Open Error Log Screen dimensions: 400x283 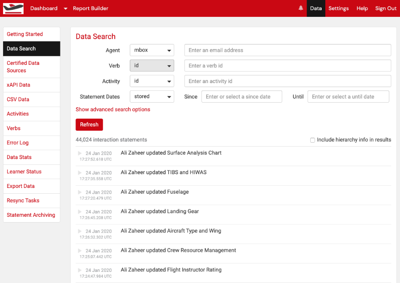32,143
